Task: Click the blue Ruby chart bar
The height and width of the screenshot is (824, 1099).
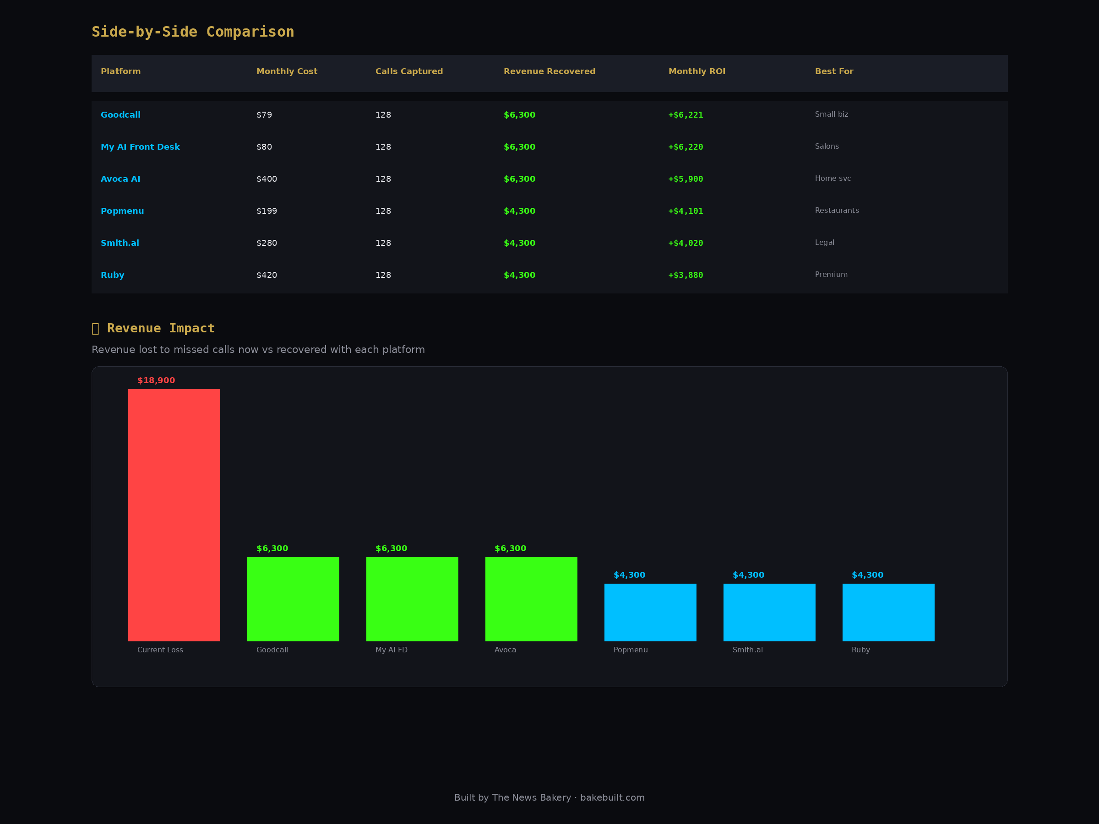Action: (888, 613)
